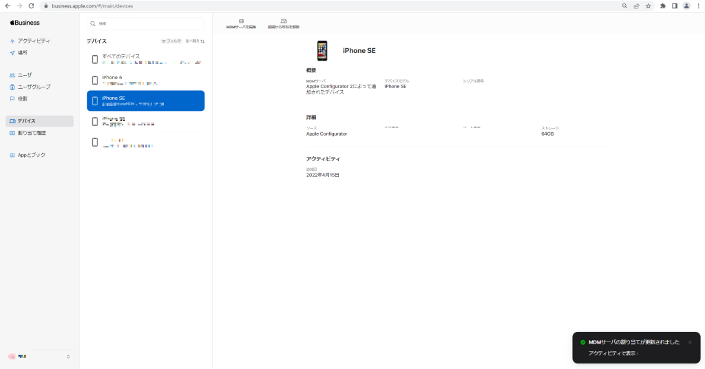The width and height of the screenshot is (705, 369).
Task: Select iPhone 6 in the device list
Action: tap(146, 80)
